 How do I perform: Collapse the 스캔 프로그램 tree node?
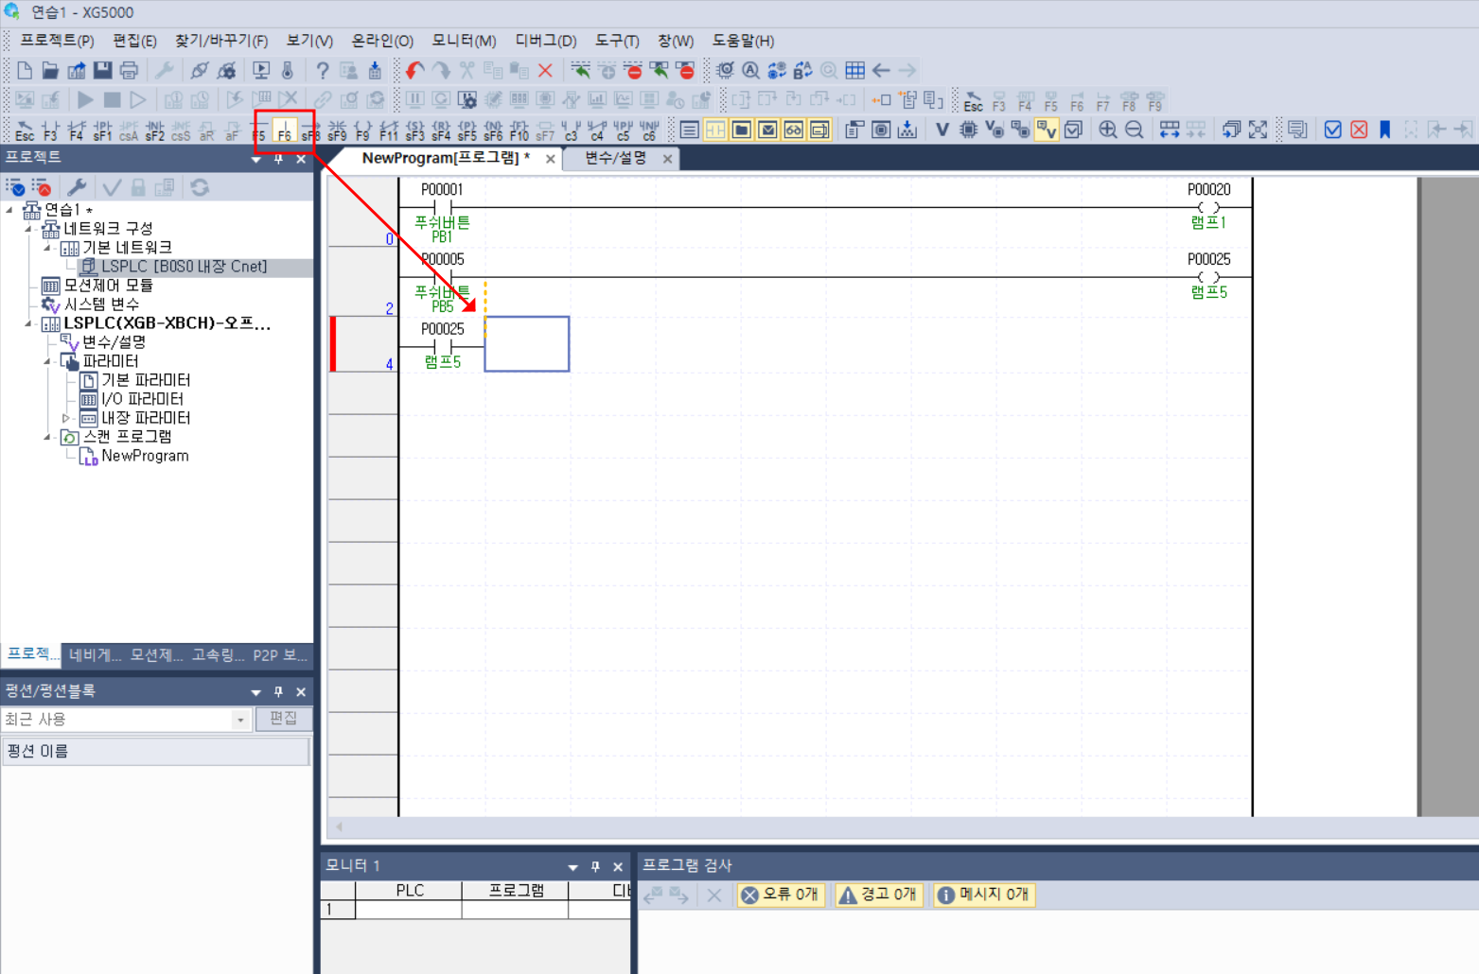point(47,437)
